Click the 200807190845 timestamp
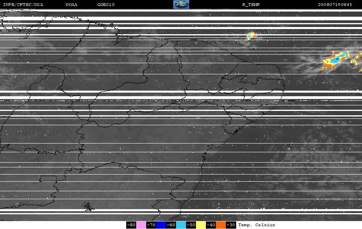 pyautogui.click(x=335, y=5)
